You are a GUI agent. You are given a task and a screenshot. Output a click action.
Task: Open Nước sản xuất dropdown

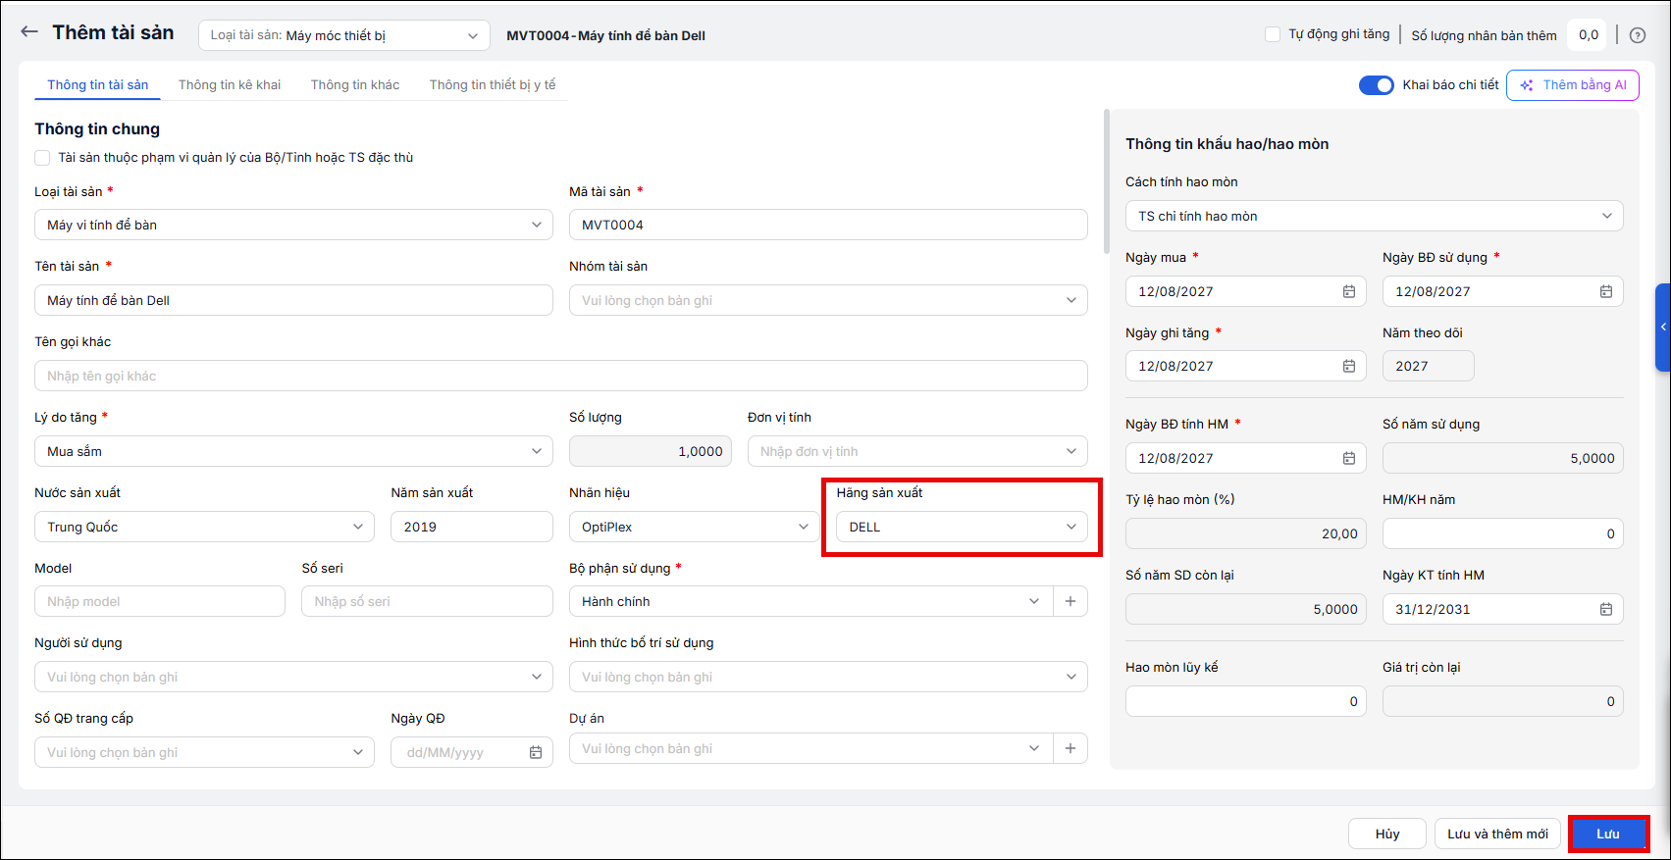click(204, 527)
